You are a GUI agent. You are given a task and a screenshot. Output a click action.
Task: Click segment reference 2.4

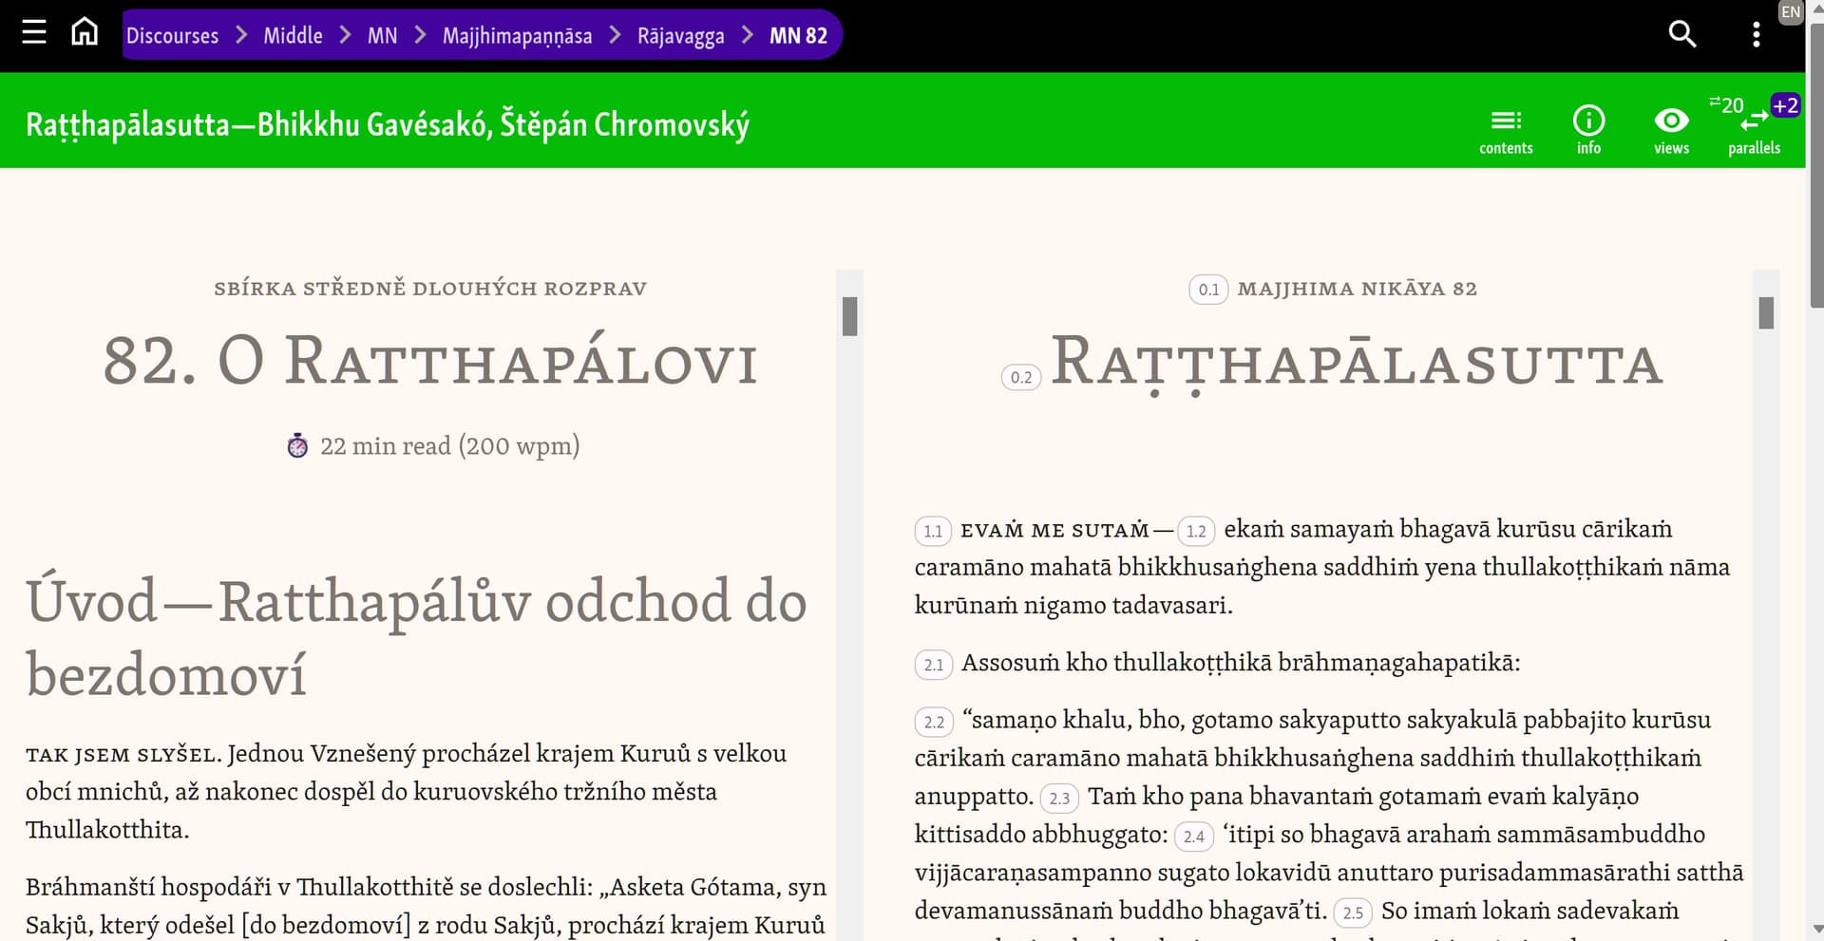[x=1194, y=837]
